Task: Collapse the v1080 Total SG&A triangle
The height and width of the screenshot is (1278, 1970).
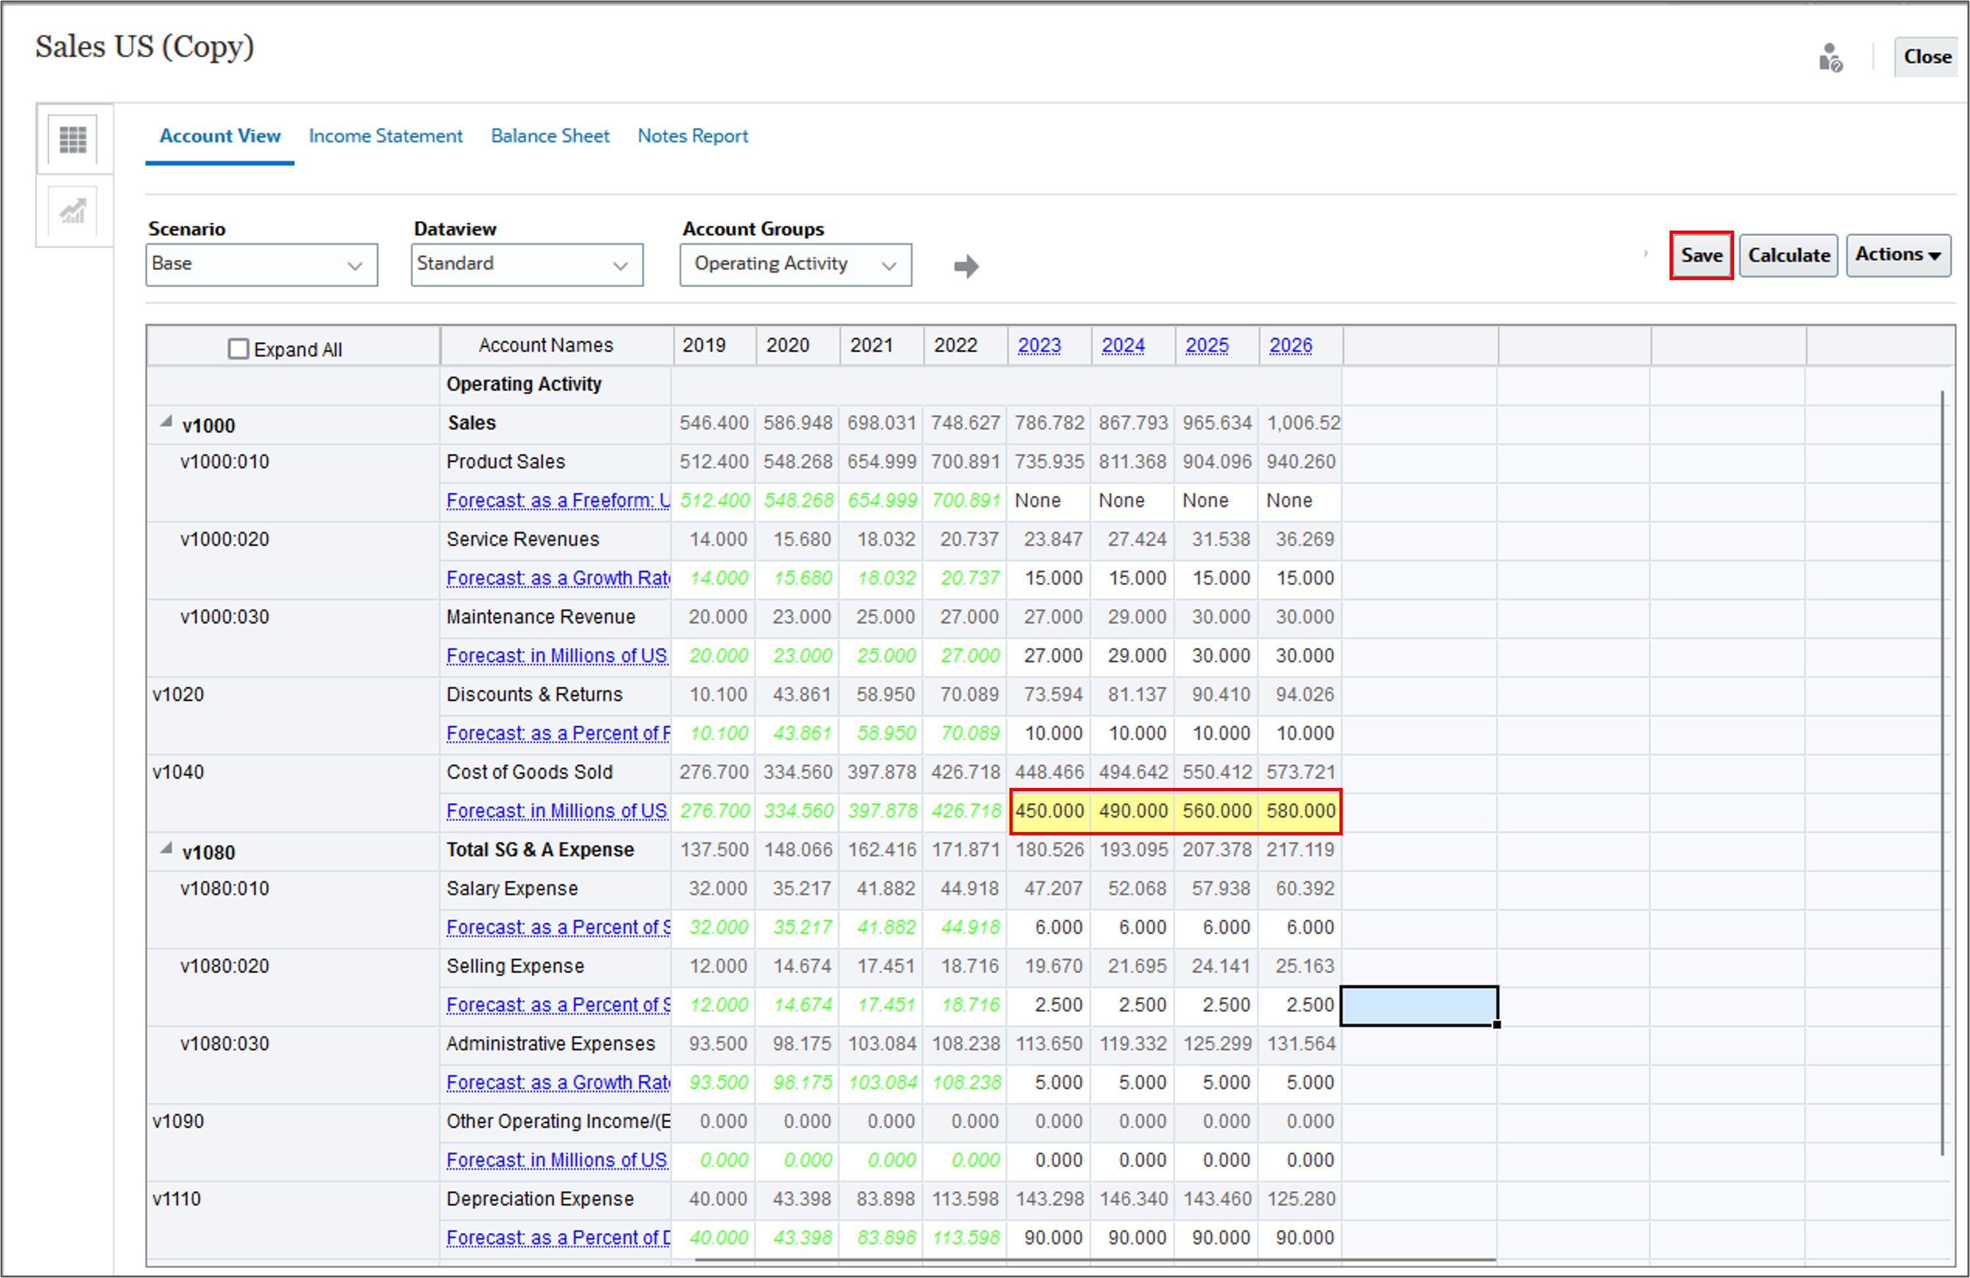Action: pos(167,848)
